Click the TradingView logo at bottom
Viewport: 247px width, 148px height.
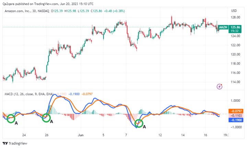coord(15,143)
